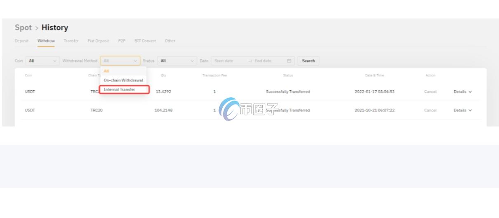Select the BIT Convert tab

[x=146, y=40]
